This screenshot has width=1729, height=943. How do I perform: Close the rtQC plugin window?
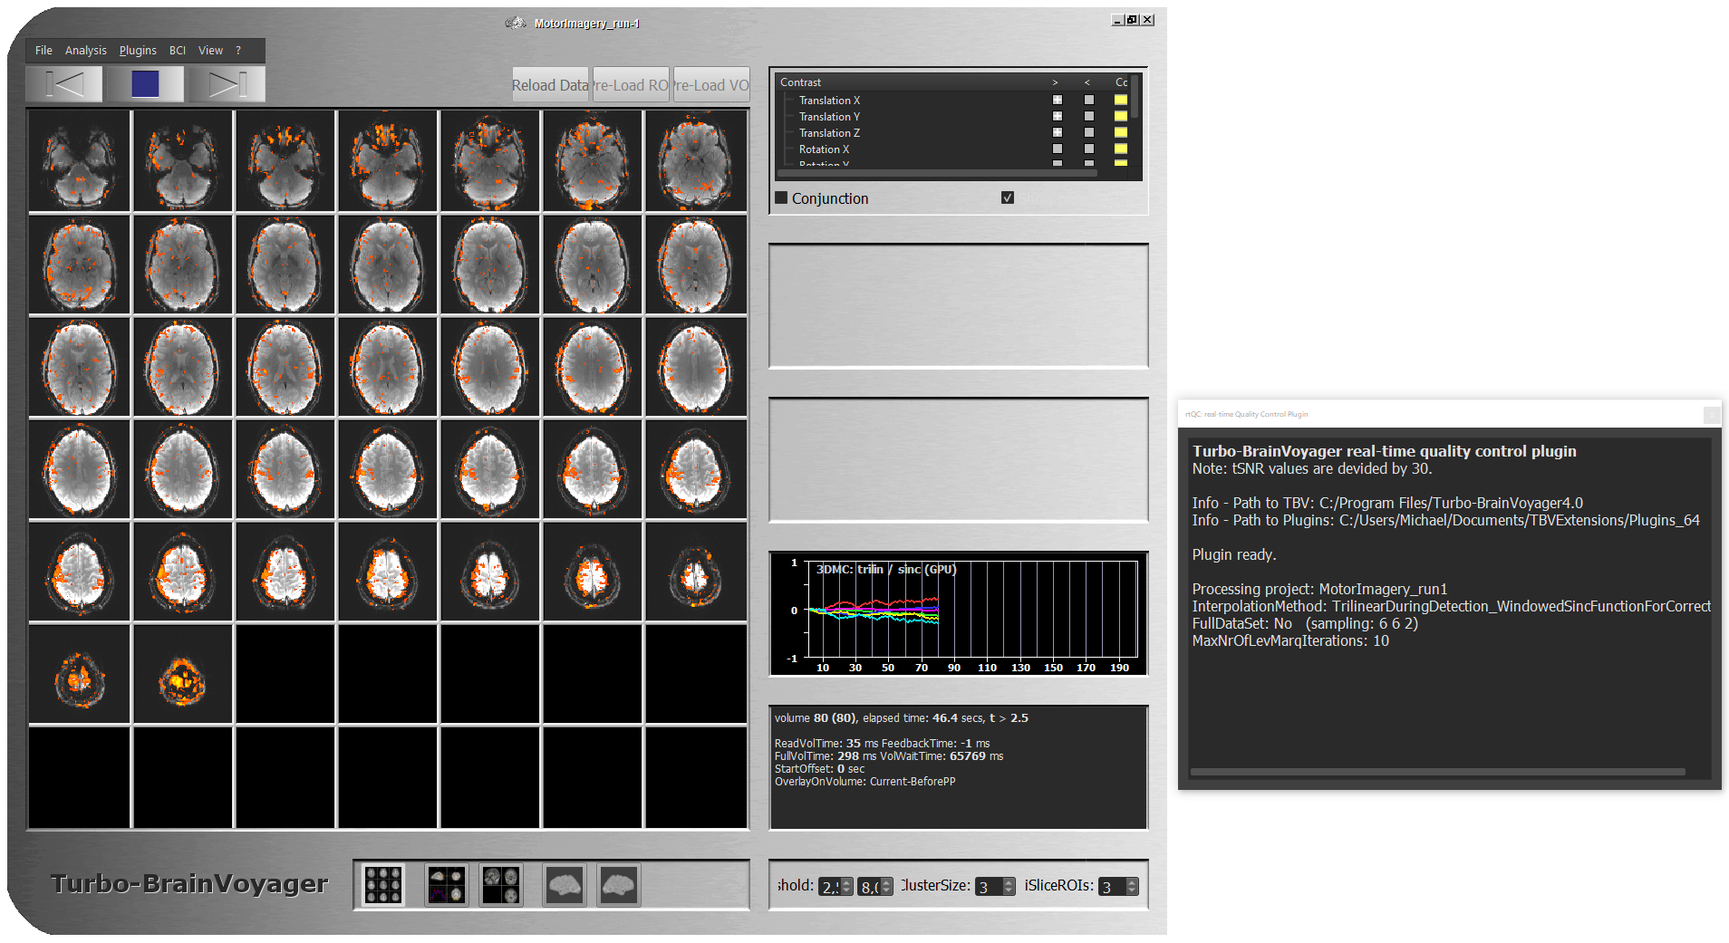coord(1711,414)
